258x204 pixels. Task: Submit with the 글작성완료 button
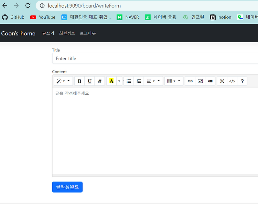[67, 187]
